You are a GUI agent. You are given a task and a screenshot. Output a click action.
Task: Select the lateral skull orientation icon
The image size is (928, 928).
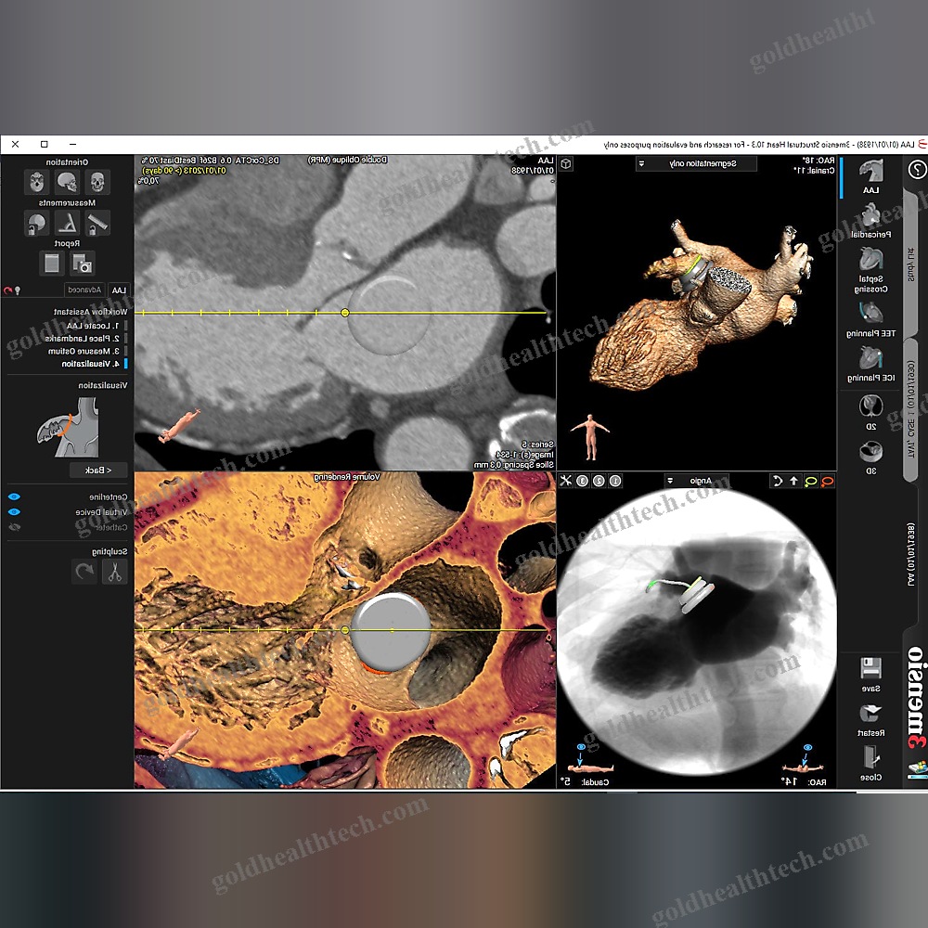[x=67, y=182]
